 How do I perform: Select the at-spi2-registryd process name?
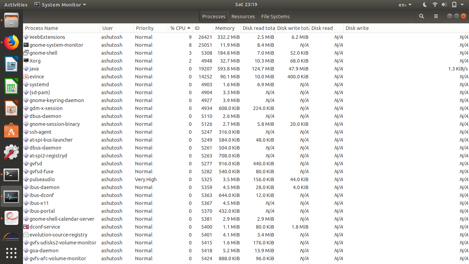48,155
